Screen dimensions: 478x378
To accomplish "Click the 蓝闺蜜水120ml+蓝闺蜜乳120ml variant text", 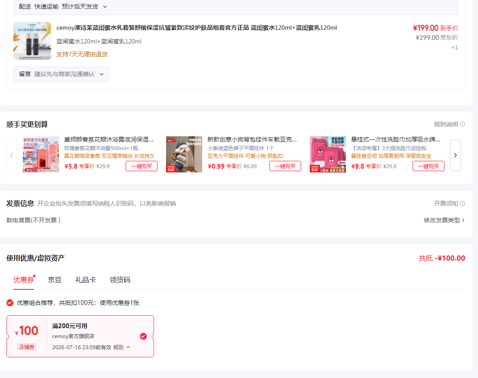I will [x=99, y=41].
